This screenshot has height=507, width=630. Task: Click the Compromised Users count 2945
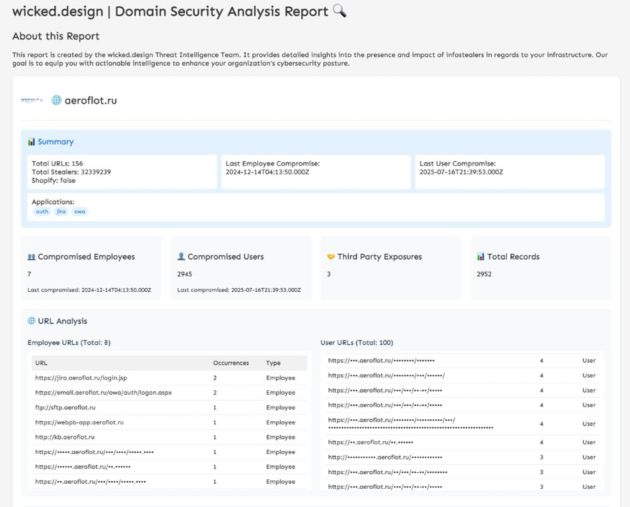(185, 274)
